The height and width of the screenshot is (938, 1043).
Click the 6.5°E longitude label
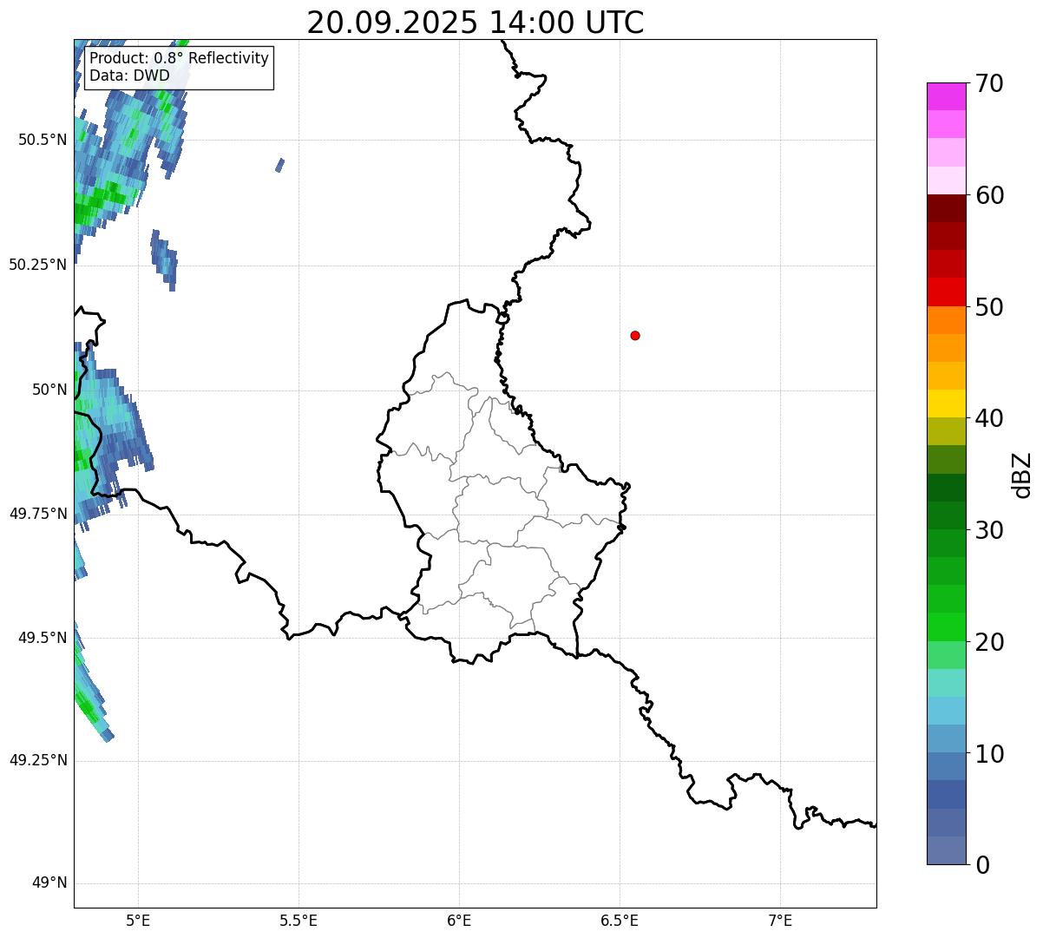point(620,921)
